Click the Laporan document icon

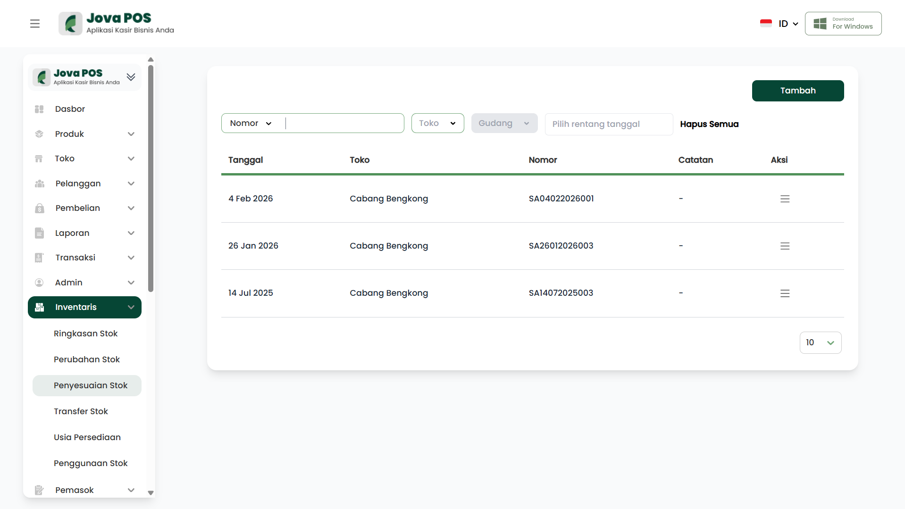pos(39,233)
